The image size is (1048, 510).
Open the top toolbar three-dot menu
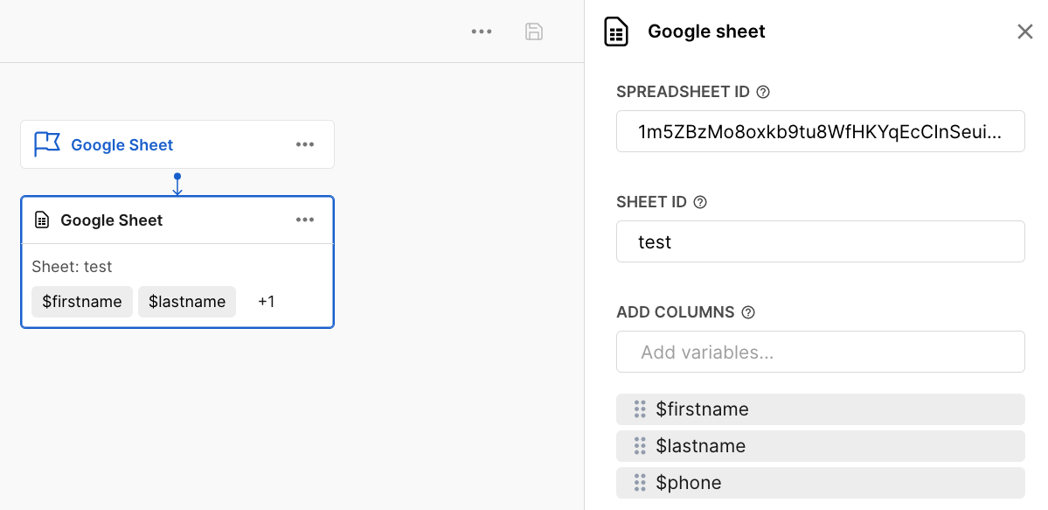pos(482,31)
